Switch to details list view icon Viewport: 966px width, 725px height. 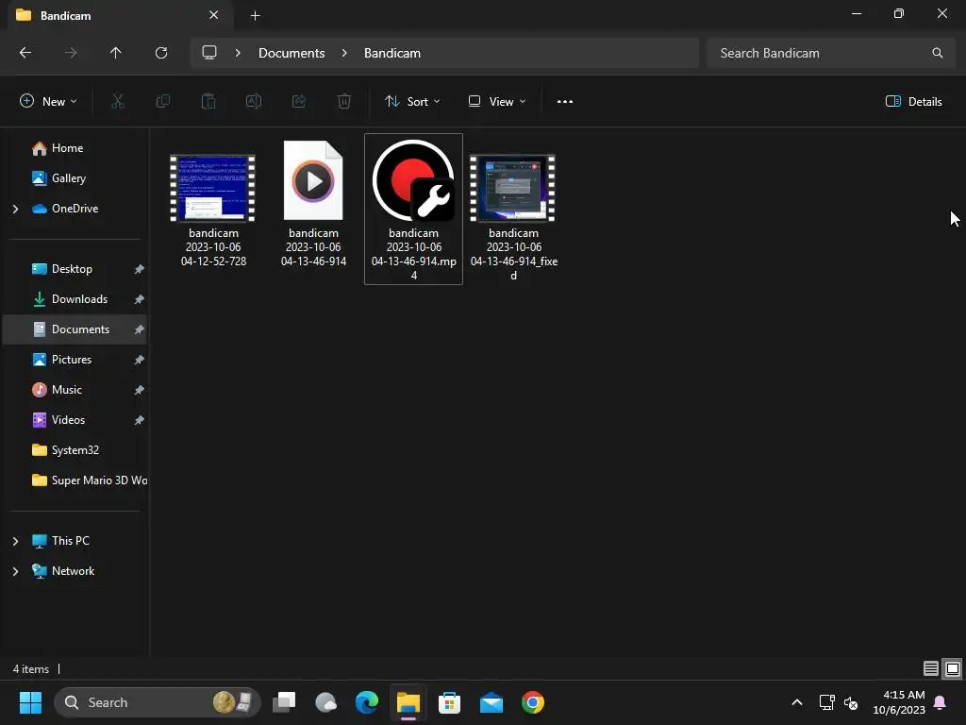pyautogui.click(x=930, y=668)
